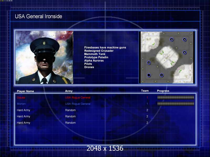
Task: Click team number 2 of the third Hard Army
Action: coord(147,123)
